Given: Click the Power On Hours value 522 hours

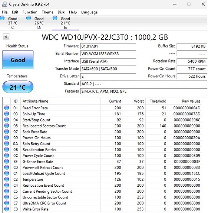Looking at the screenshot, I should [192, 76].
